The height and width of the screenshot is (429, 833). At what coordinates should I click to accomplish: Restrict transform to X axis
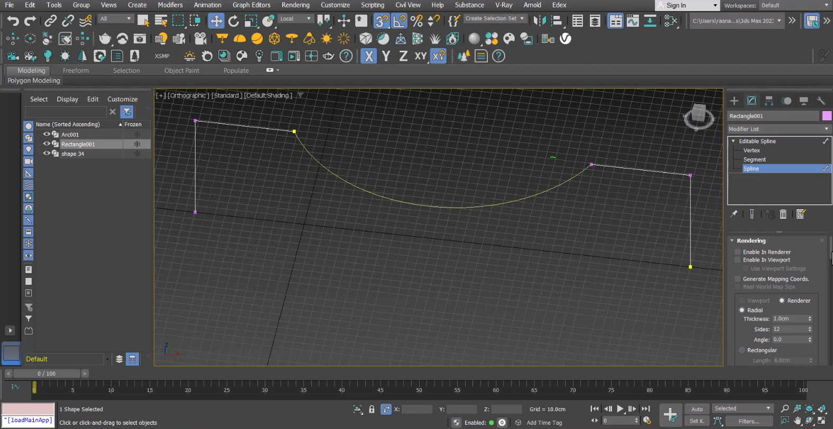click(x=369, y=56)
